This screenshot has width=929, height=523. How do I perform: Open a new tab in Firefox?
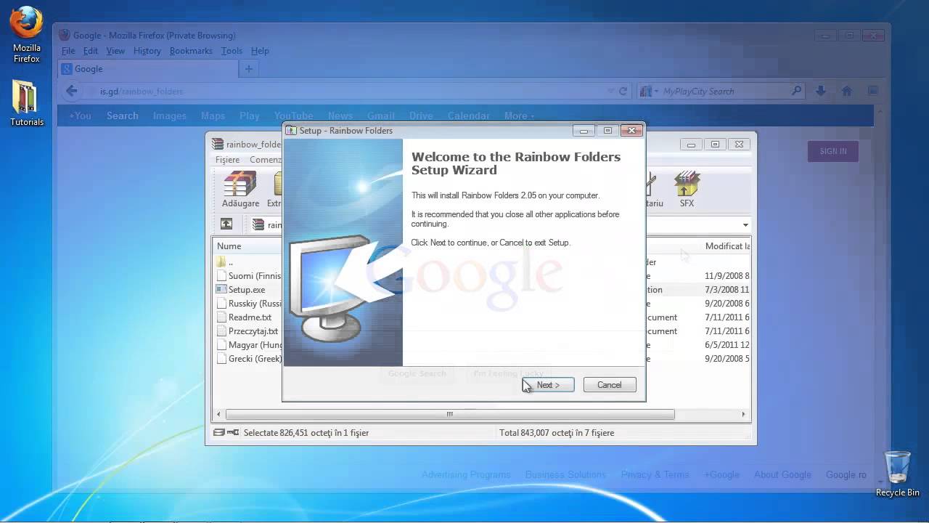coord(248,69)
